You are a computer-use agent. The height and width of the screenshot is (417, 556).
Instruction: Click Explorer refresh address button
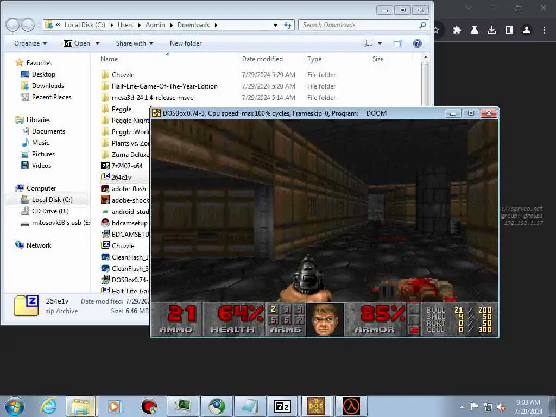(x=288, y=25)
